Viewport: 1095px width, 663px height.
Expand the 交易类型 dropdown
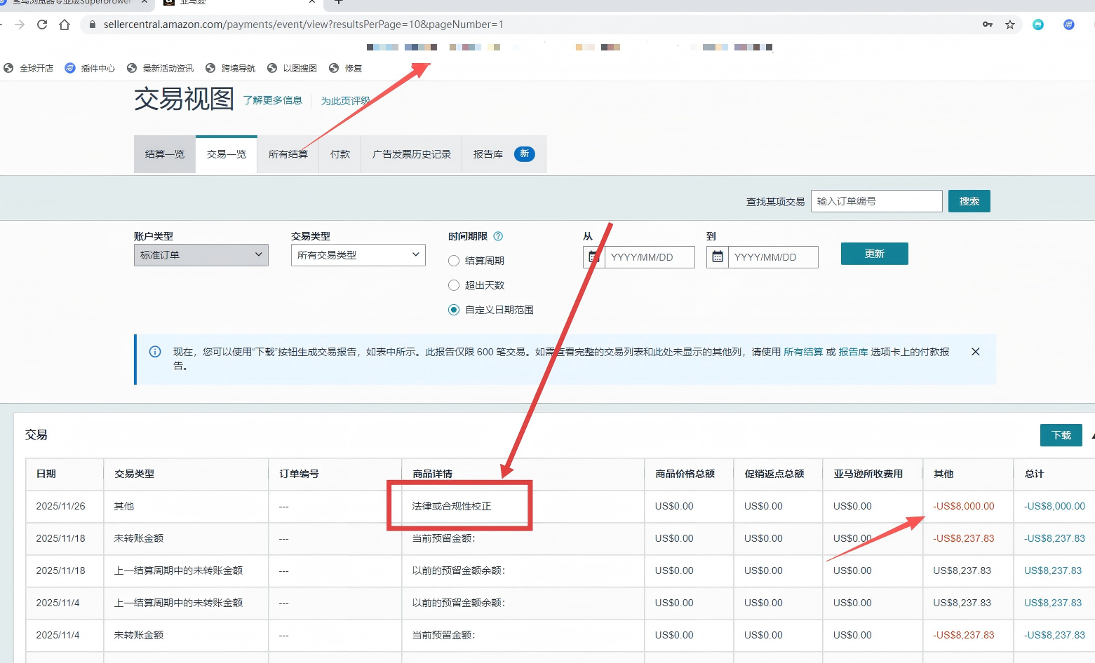pyautogui.click(x=358, y=255)
